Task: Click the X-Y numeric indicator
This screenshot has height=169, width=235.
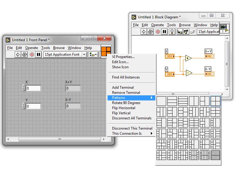Action: point(73,106)
